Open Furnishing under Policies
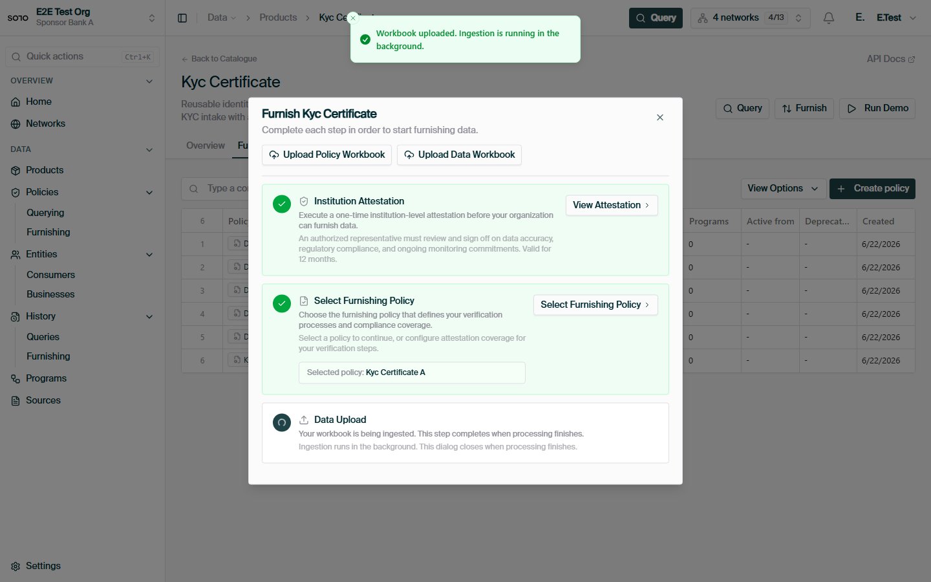 point(48,232)
